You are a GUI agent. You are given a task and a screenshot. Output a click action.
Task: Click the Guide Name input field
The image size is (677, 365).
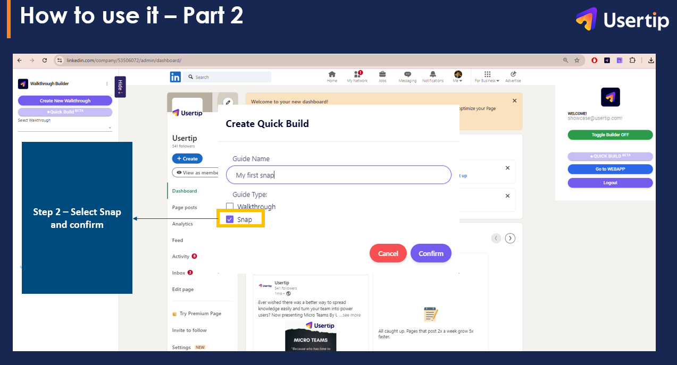click(339, 175)
